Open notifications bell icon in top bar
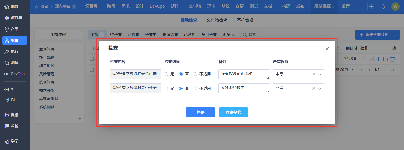The height and width of the screenshot is (150, 404). pyautogui.click(x=383, y=6)
